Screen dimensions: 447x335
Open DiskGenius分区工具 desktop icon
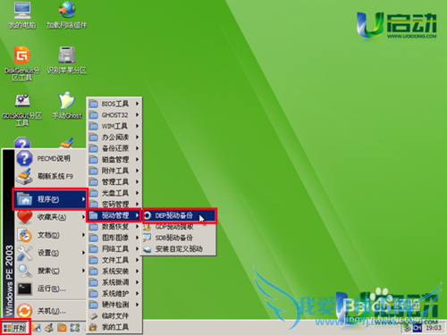point(22,63)
